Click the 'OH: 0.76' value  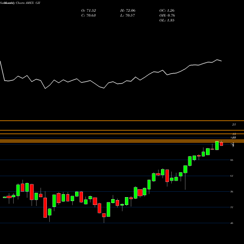point(167,16)
